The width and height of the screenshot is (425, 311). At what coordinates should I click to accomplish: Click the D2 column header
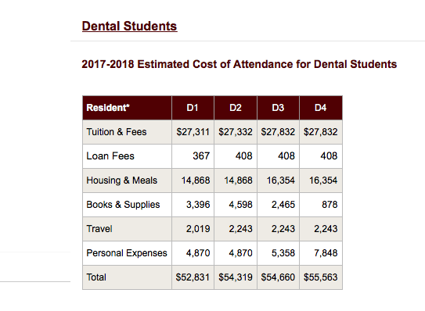(x=236, y=108)
